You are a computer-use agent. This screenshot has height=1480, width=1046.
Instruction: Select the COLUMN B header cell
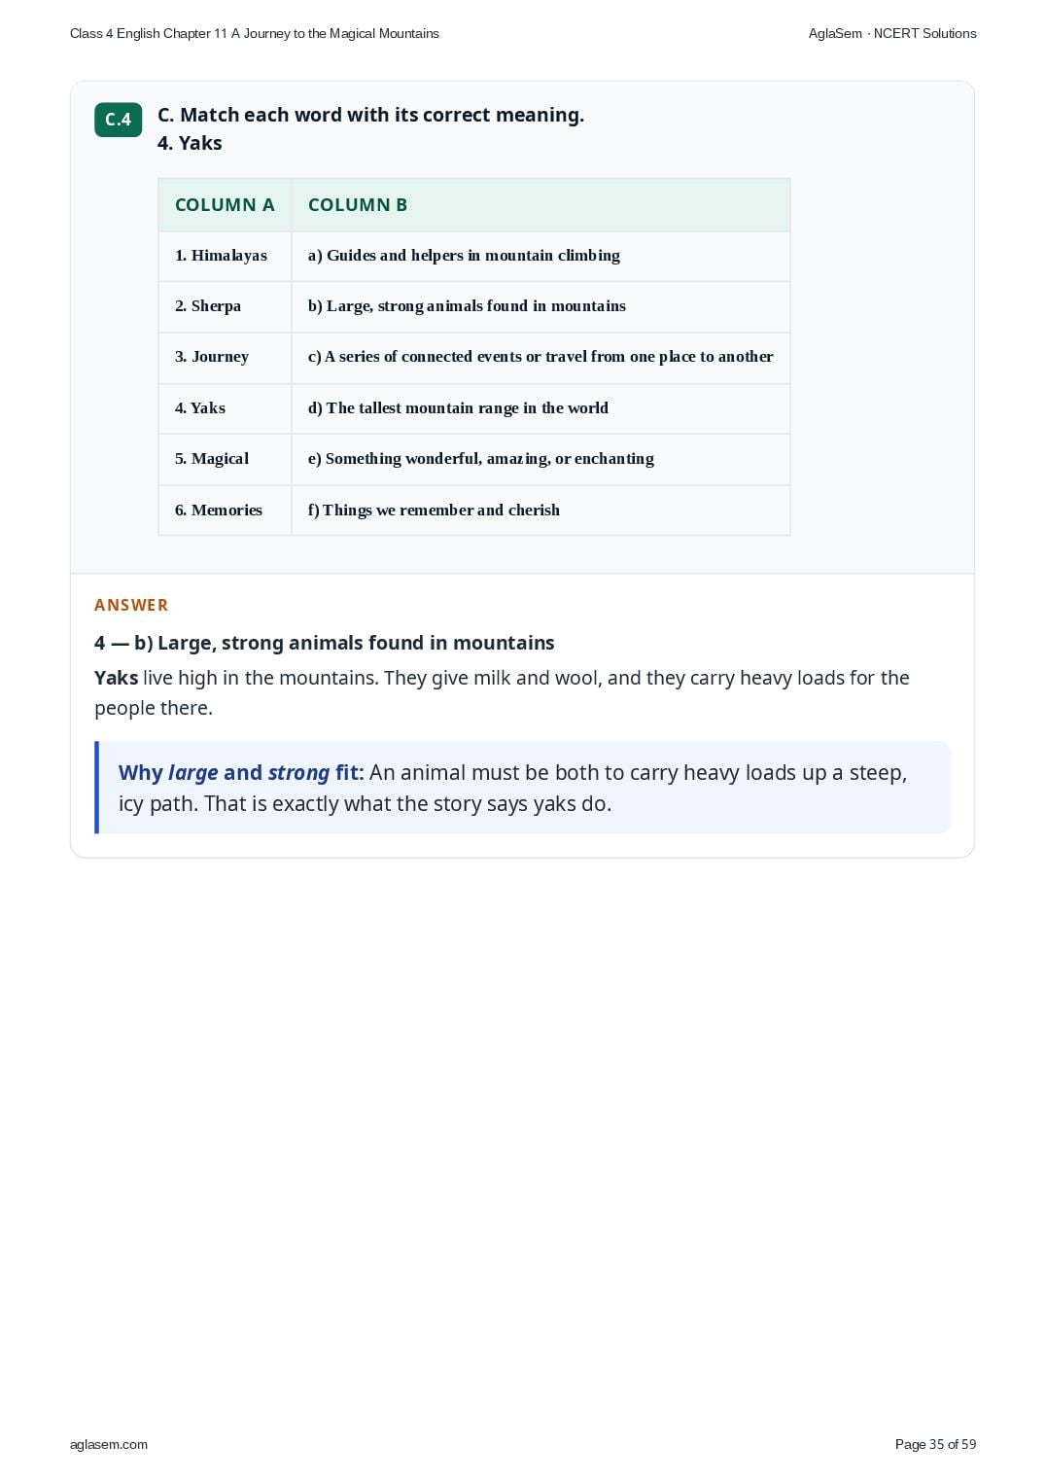tap(540, 205)
